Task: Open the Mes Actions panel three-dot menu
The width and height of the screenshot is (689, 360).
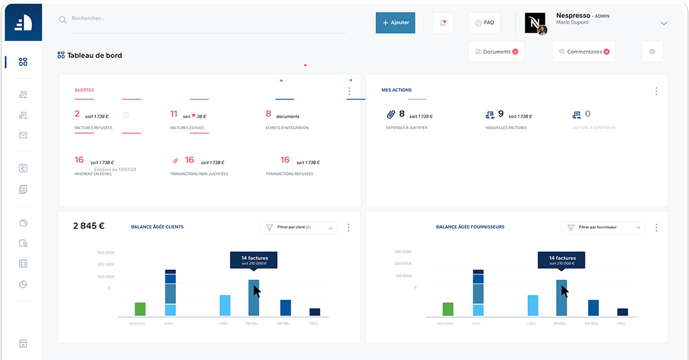Action: [x=656, y=91]
